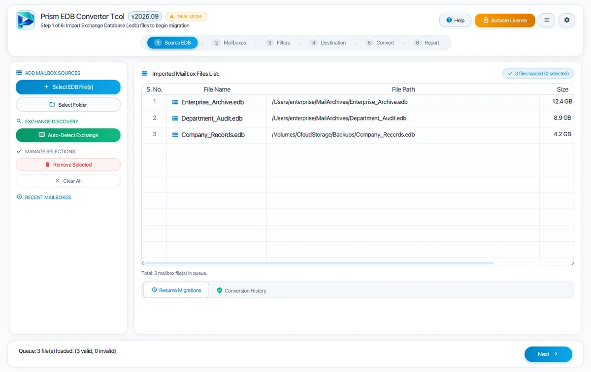This screenshot has width=591, height=372.
Task: Go to step 6 Report
Action: [x=427, y=43]
